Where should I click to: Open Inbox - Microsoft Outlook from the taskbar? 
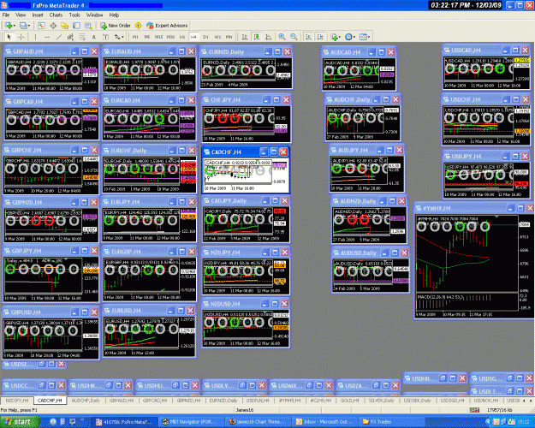324,422
